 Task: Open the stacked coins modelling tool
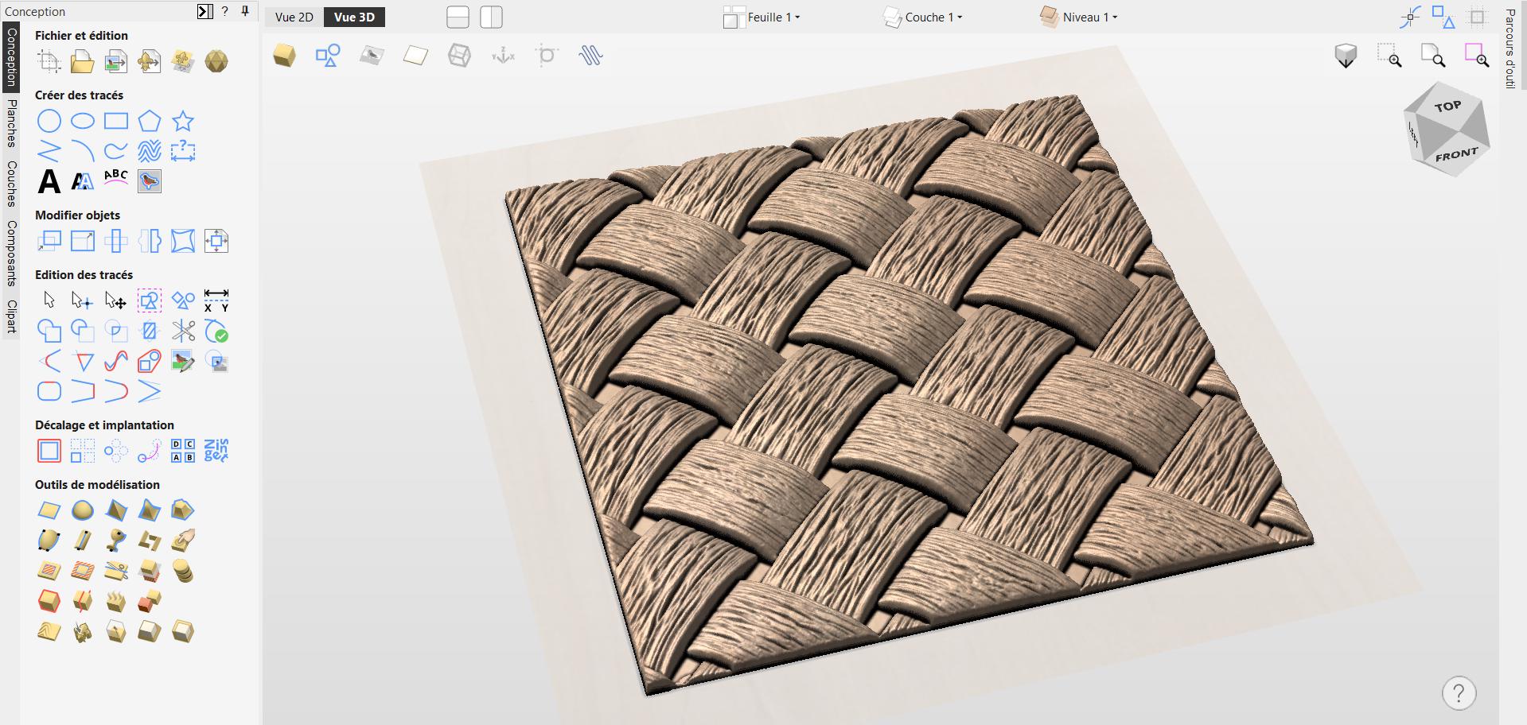tap(183, 571)
